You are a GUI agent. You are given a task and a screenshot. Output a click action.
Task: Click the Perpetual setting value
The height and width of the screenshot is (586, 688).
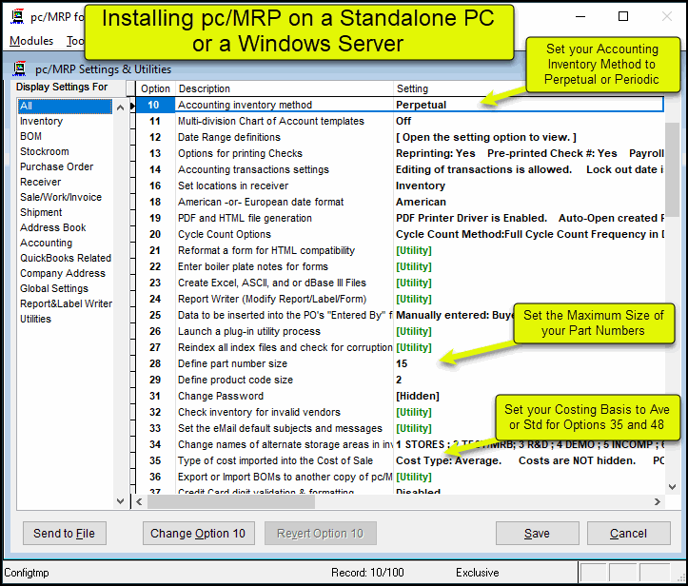422,105
